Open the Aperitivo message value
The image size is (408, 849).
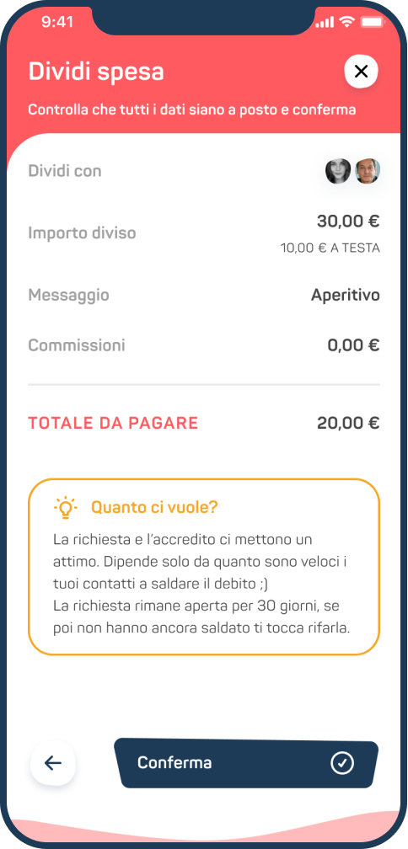click(x=345, y=296)
